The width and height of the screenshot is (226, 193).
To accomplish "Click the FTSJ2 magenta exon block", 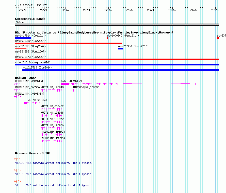I will point(25,103).
